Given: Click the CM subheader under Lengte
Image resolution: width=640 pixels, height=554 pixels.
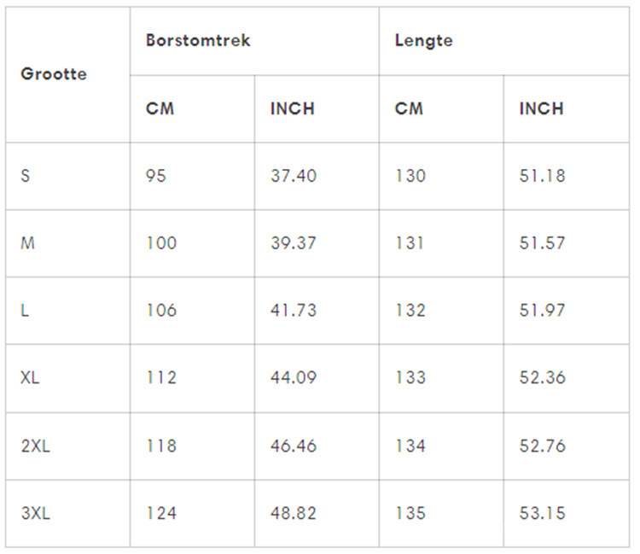Looking at the screenshot, I should point(409,108).
